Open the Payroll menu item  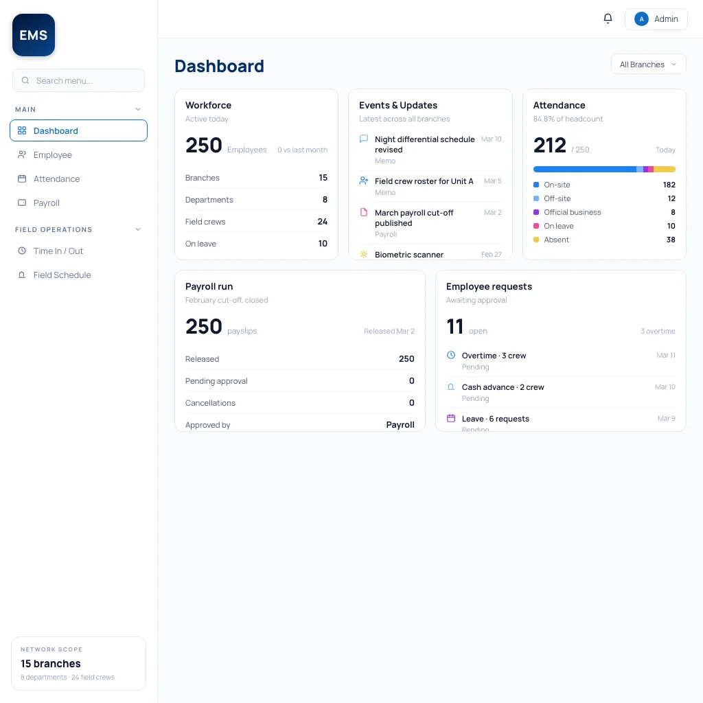(x=78, y=203)
